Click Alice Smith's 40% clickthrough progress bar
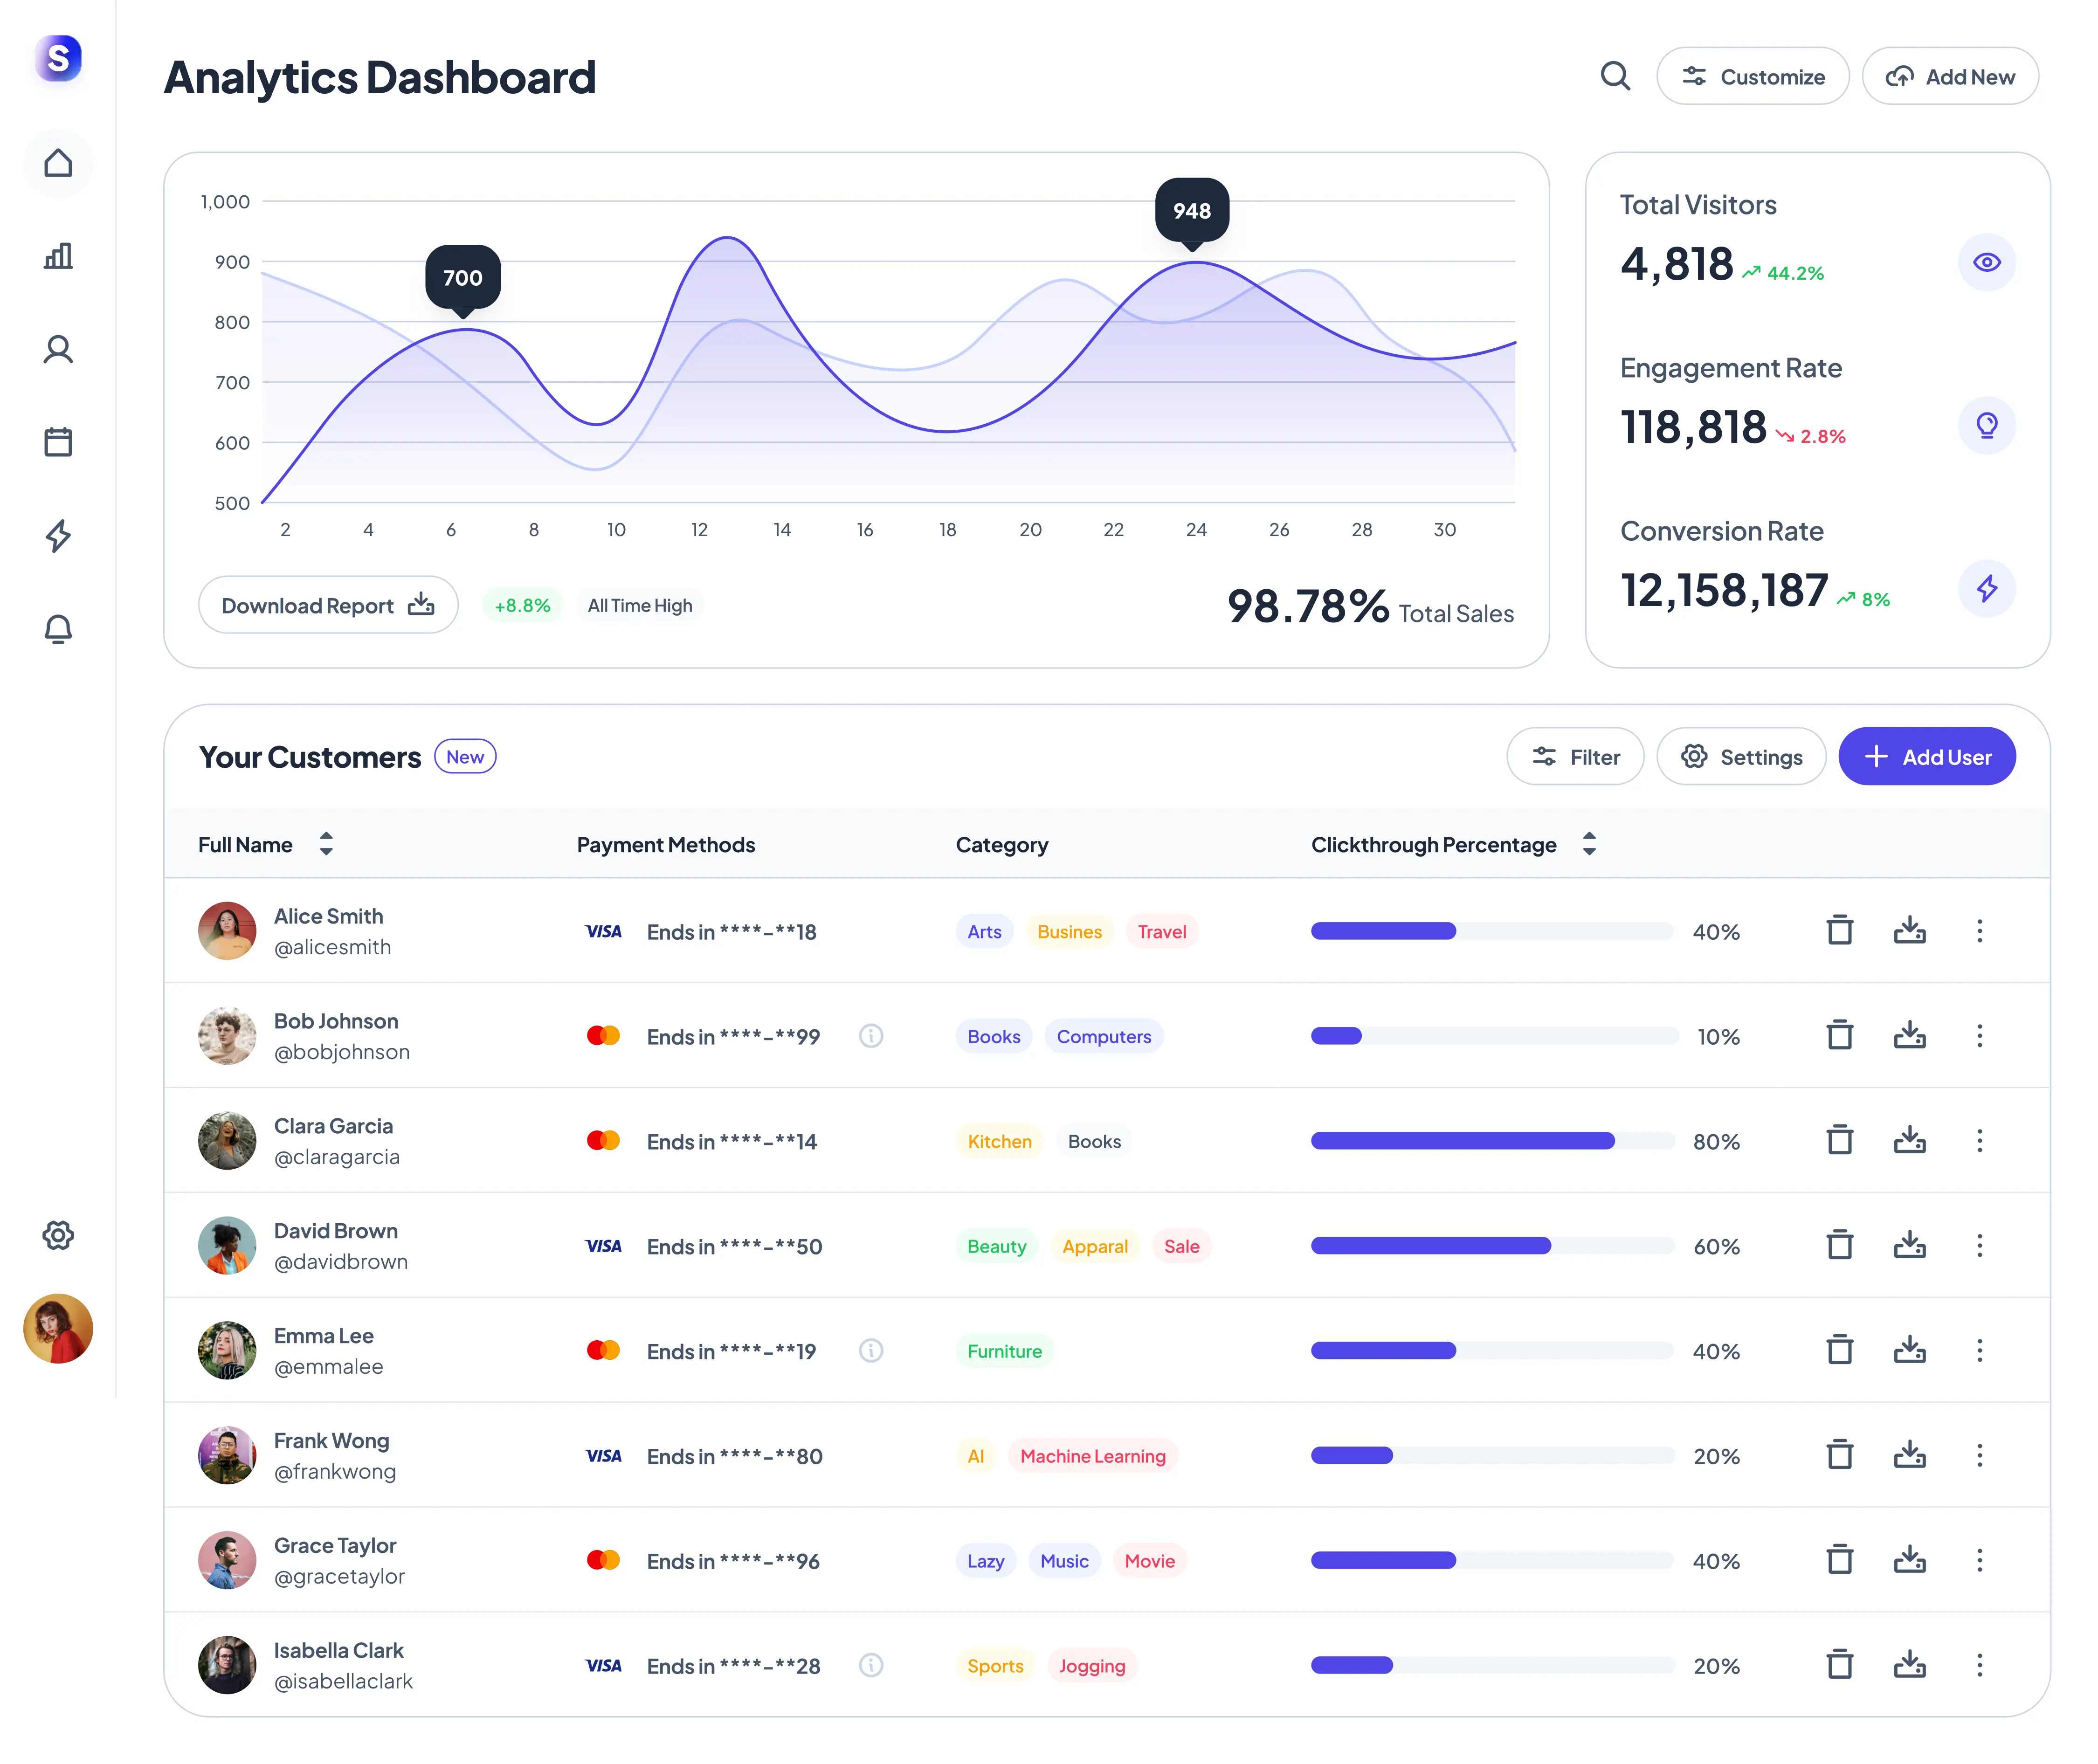 point(1492,931)
